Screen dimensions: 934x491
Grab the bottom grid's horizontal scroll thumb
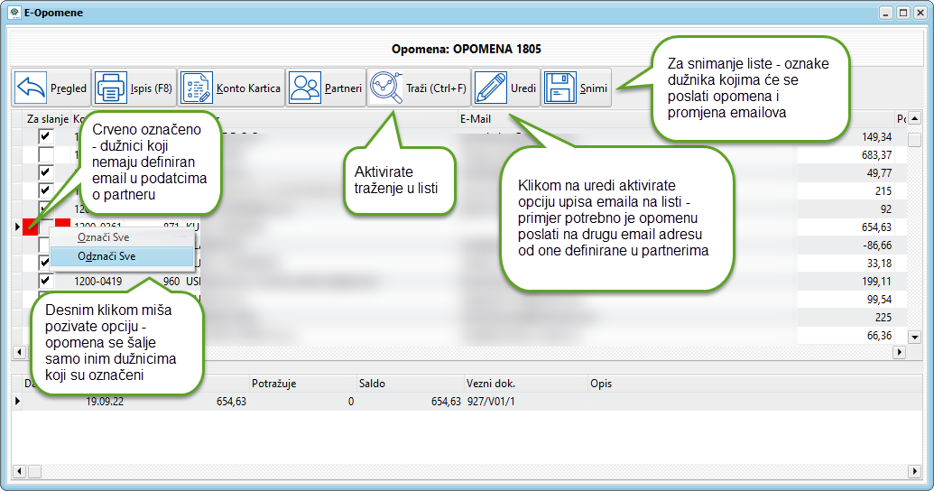pyautogui.click(x=34, y=471)
